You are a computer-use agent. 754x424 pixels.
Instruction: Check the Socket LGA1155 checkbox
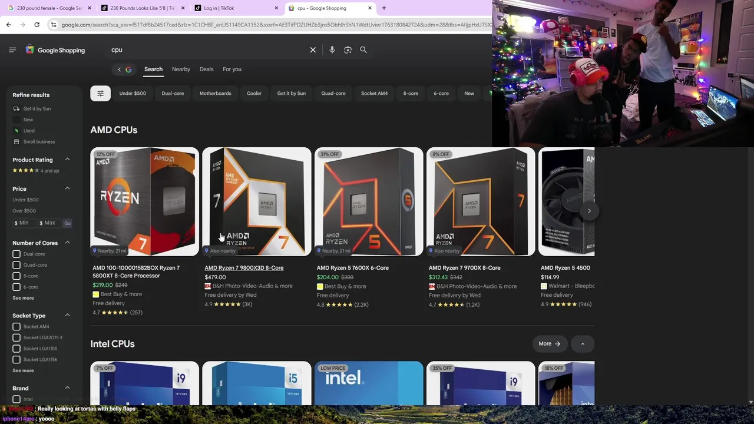coord(16,349)
